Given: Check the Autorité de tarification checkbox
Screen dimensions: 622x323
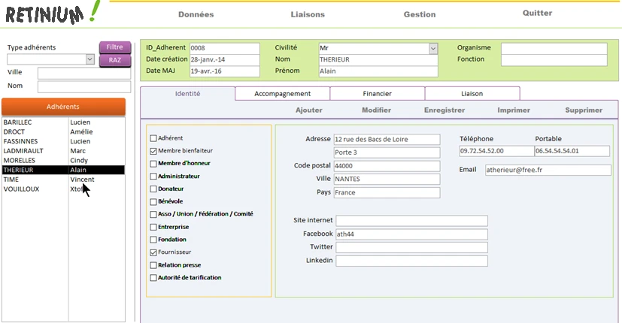Looking at the screenshot, I should [x=153, y=278].
